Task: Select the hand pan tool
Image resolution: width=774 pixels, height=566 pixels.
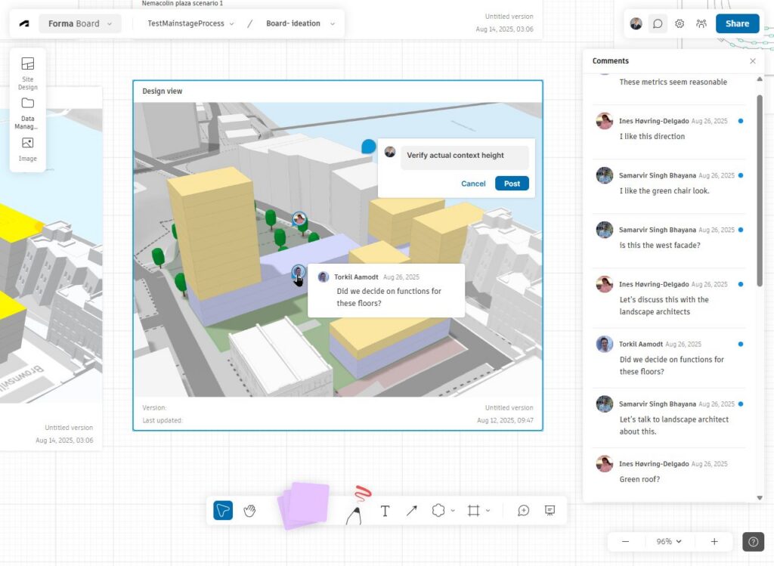Action: pyautogui.click(x=249, y=511)
